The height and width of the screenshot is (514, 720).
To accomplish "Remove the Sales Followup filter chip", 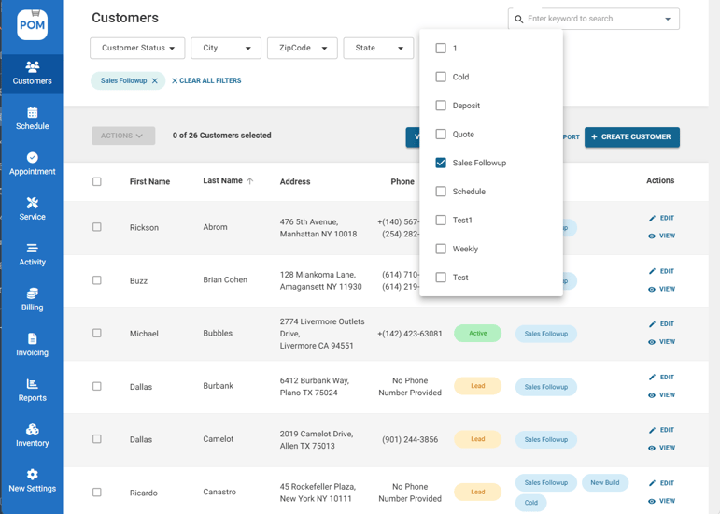I will [x=155, y=81].
